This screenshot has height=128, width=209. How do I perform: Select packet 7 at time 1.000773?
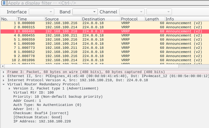pyautogui.click(x=105, y=48)
